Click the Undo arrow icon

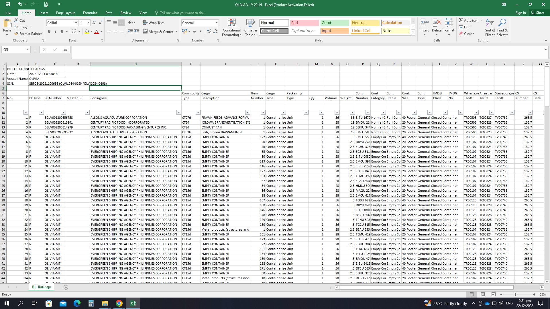pos(20,4)
